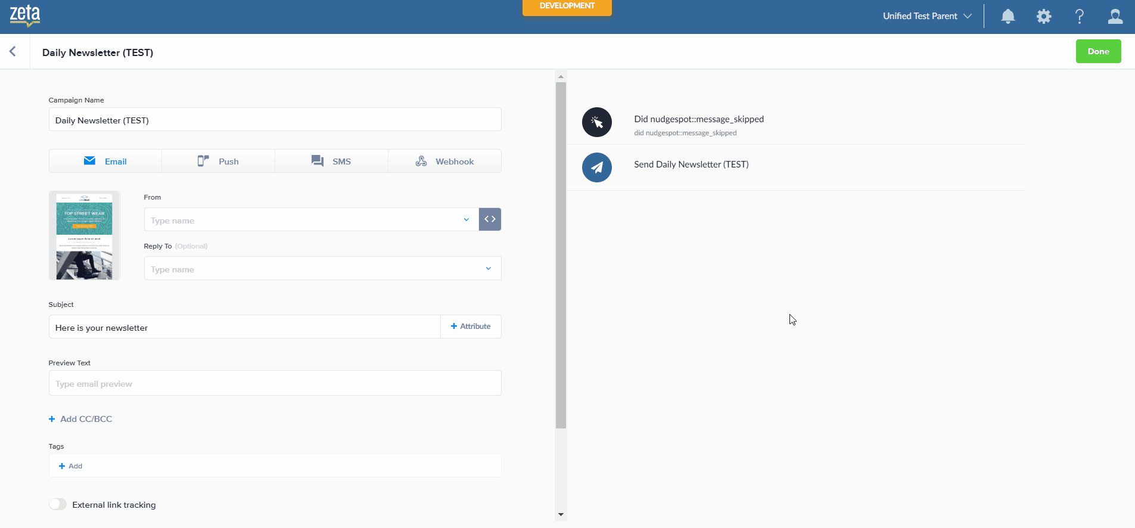1135x528 pixels.
Task: Open the notifications bell
Action: [x=1007, y=16]
